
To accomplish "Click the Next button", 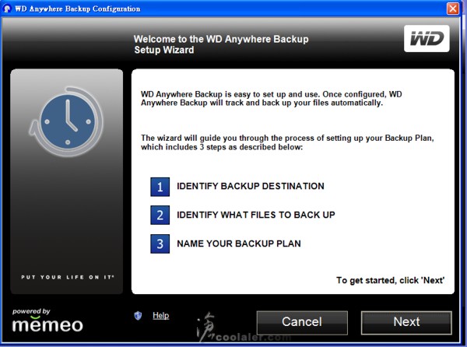I will tap(406, 323).
